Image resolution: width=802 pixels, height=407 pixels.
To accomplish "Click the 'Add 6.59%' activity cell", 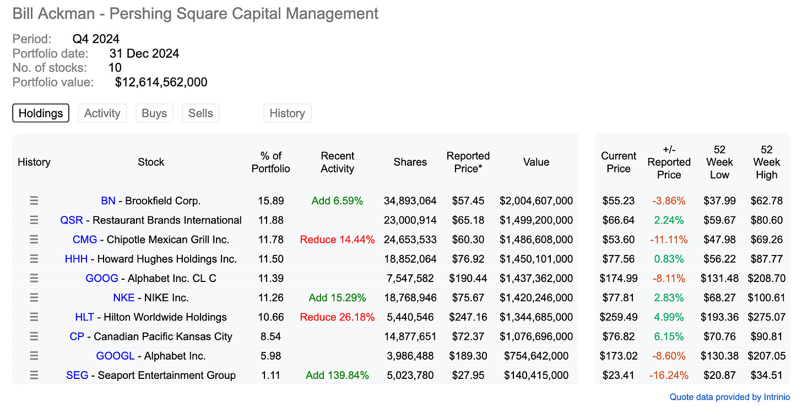I will coord(337,200).
